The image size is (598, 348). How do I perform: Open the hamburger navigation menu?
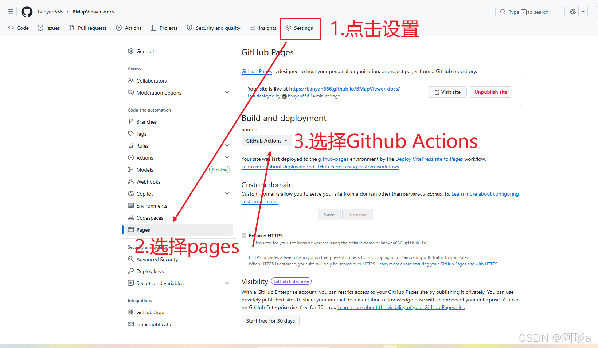pos(11,12)
